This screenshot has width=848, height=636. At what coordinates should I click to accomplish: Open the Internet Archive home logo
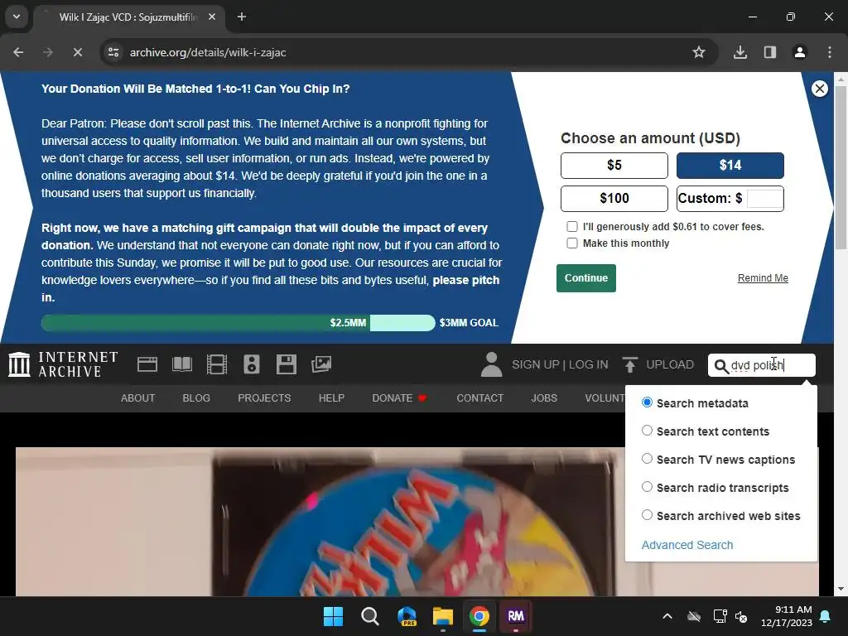(x=63, y=364)
